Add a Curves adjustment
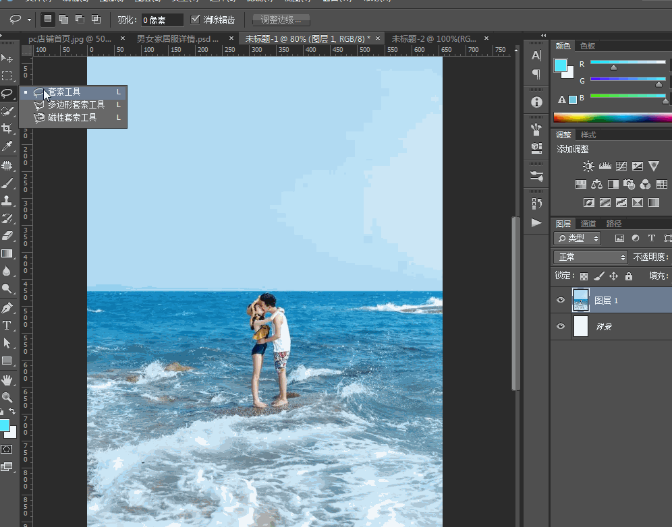 621,166
